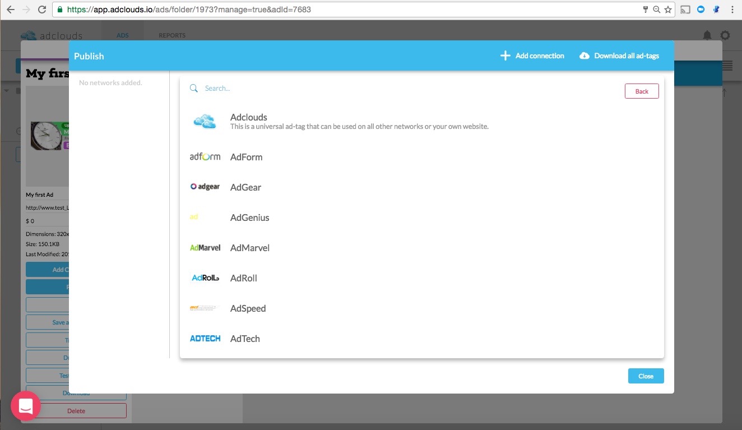Choose the Adclouds network name
This screenshot has width=742, height=430.
point(249,117)
